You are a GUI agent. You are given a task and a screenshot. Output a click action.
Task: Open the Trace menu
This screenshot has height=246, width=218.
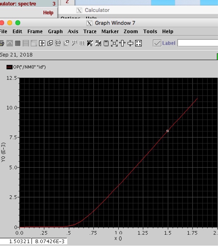pos(90,32)
